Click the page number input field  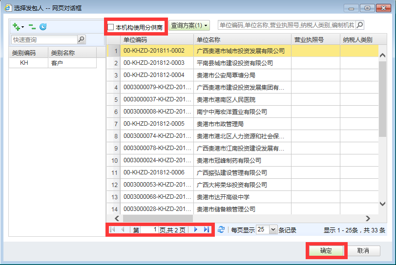[x=149, y=229]
